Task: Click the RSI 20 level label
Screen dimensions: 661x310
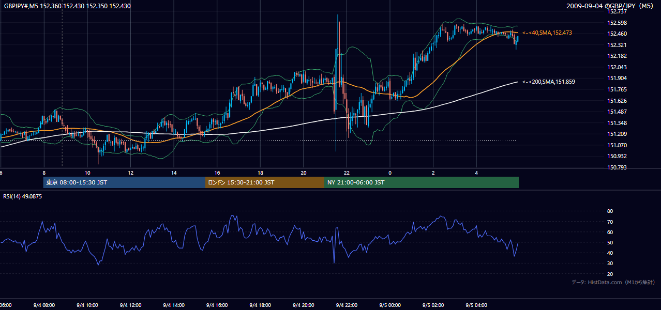Action: coord(610,274)
